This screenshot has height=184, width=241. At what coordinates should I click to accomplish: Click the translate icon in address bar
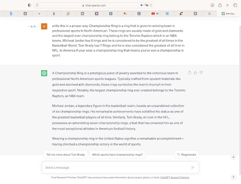[146, 5]
